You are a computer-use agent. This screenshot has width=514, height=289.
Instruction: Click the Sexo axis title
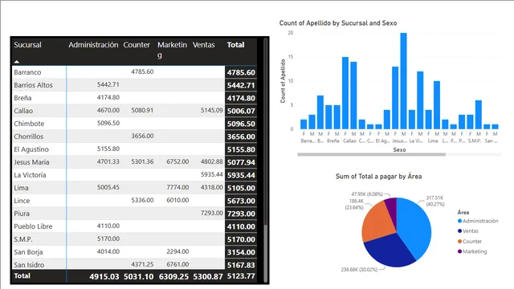point(399,150)
